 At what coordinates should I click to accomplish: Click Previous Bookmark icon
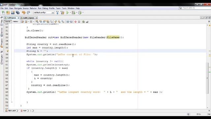(x=56, y=21)
